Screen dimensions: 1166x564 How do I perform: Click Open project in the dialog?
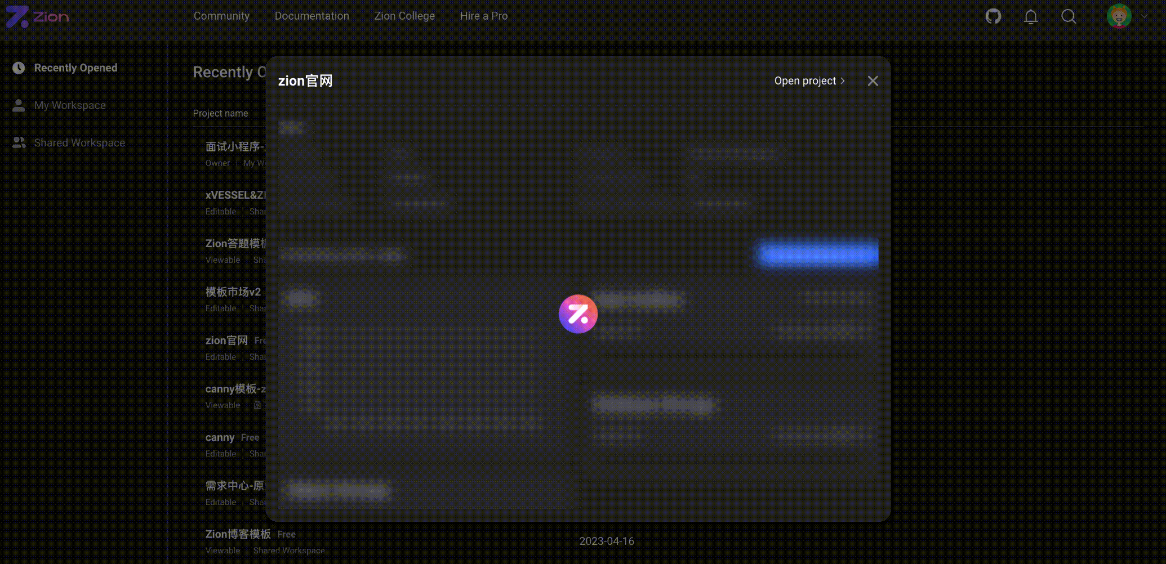(x=809, y=80)
